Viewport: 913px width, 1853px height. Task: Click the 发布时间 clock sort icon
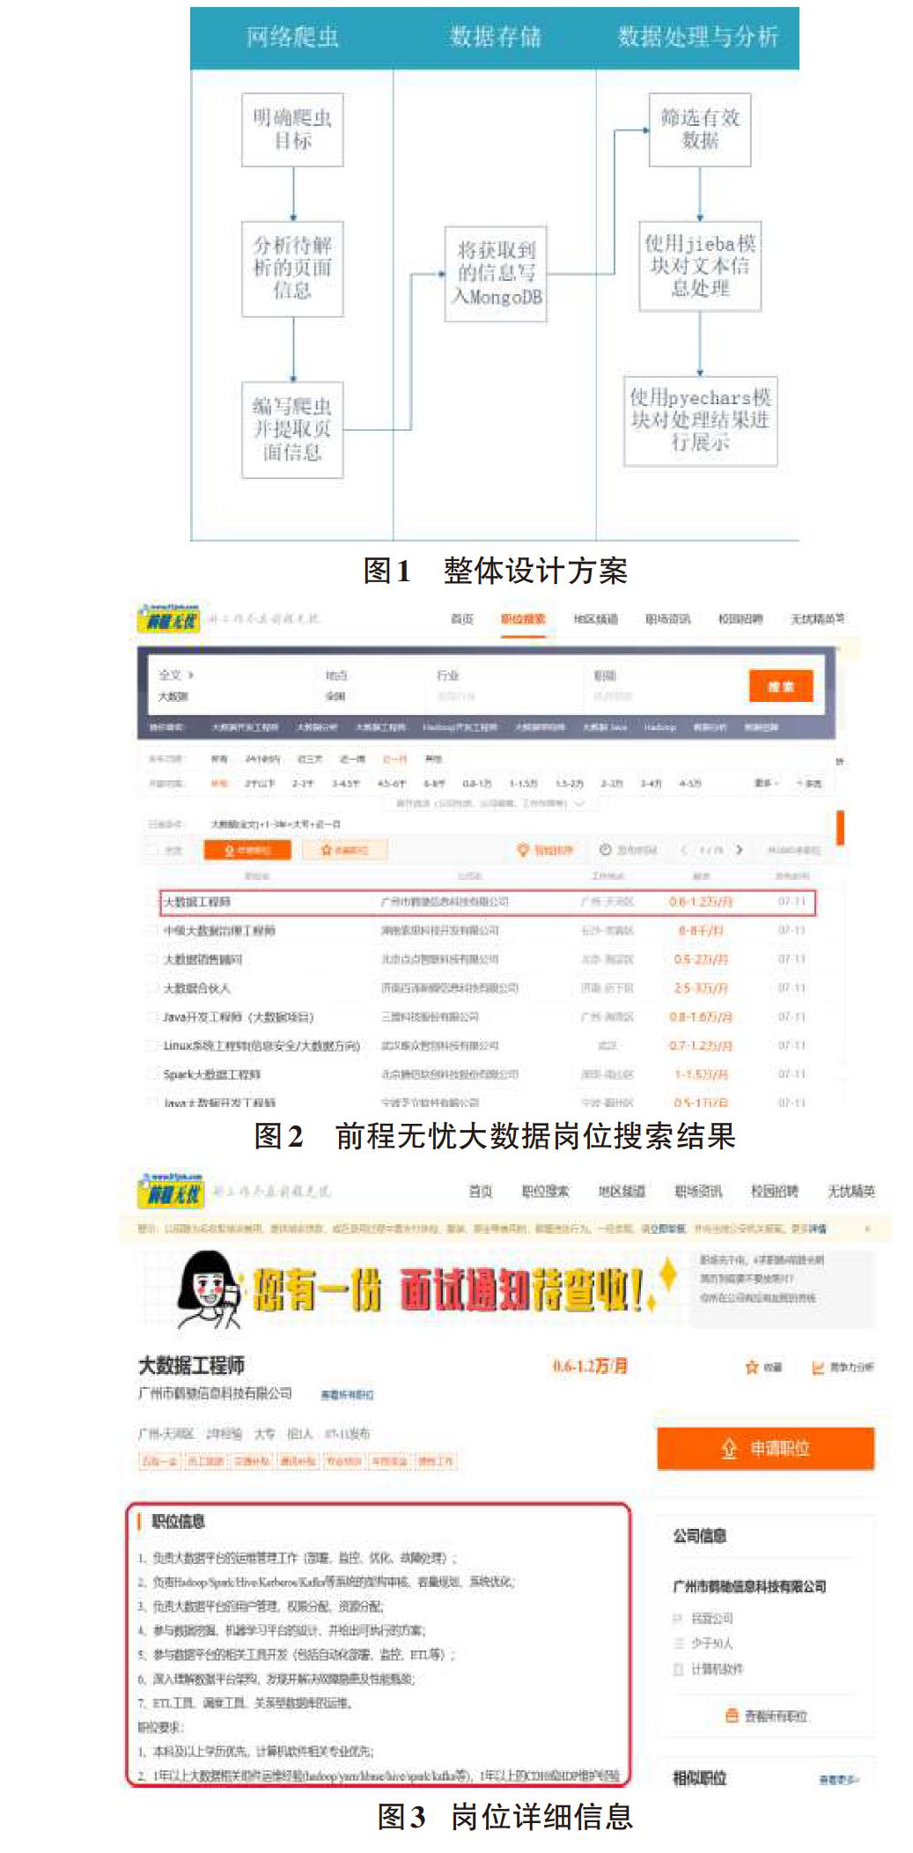(605, 849)
